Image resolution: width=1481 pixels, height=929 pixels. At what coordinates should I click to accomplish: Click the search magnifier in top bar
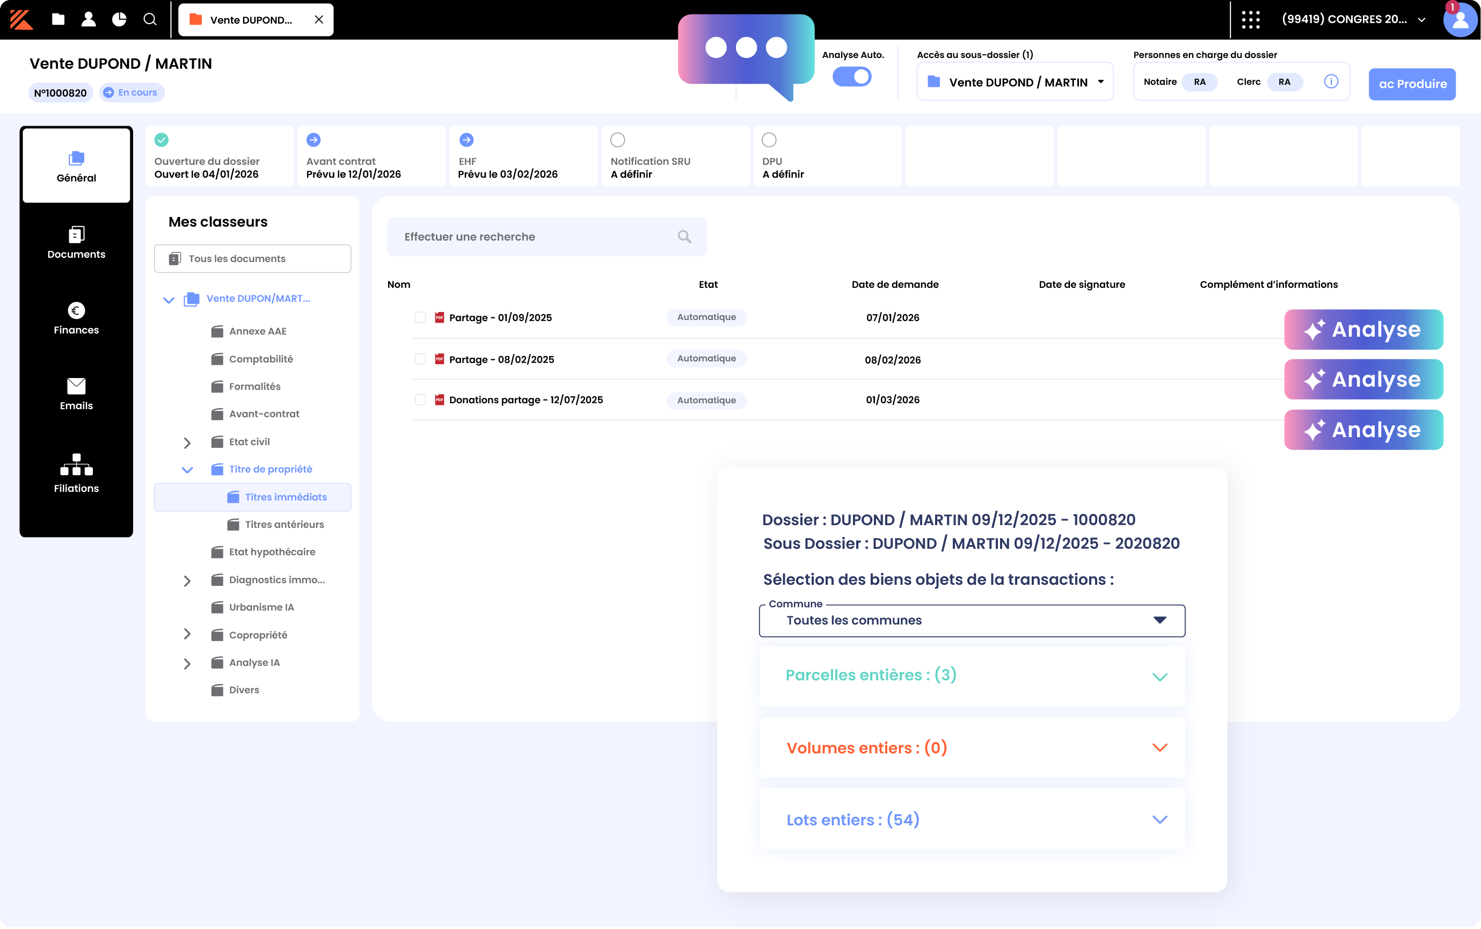150,20
